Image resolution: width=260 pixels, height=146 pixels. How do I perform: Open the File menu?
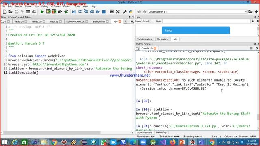pyautogui.click(x=3, y=6)
